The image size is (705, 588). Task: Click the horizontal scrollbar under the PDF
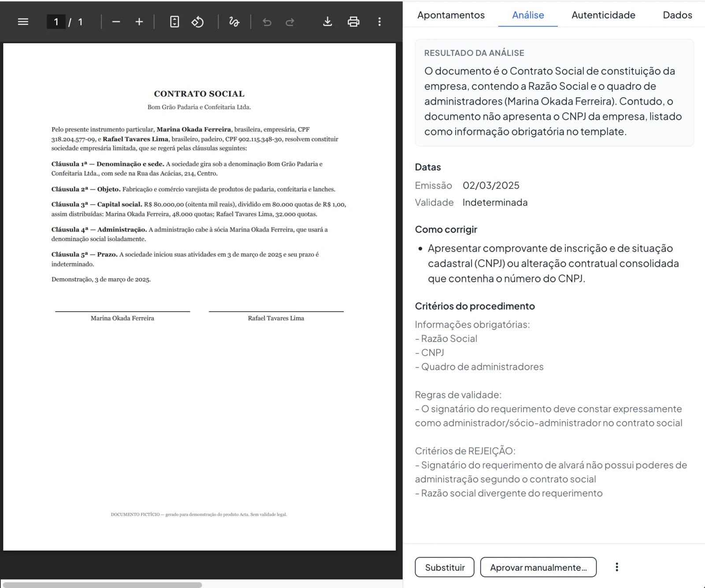(102, 585)
